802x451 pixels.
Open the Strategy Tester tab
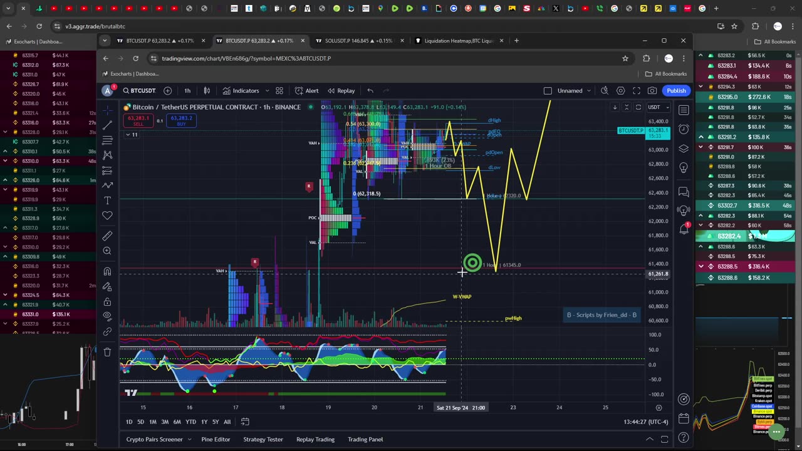pos(263,439)
